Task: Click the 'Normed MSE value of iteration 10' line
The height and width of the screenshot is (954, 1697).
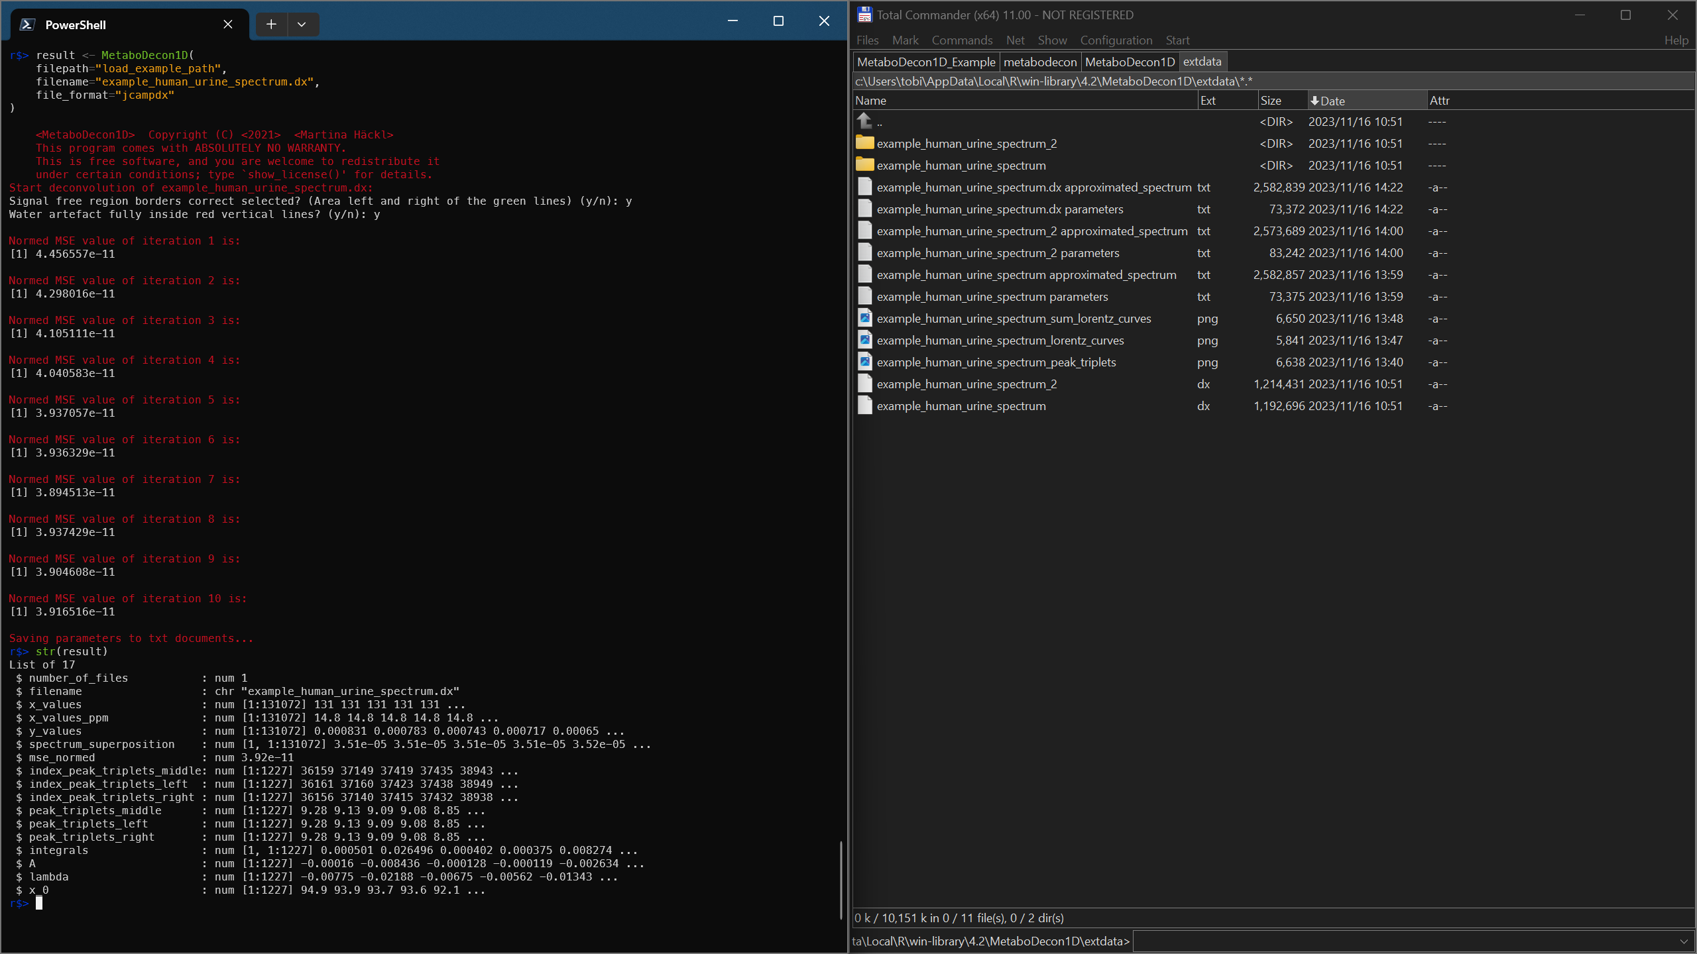Action: (128, 598)
